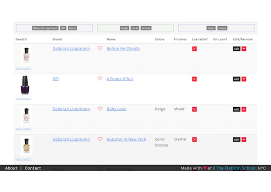Open the About footer link
This screenshot has width=271, height=192.
coord(11,168)
